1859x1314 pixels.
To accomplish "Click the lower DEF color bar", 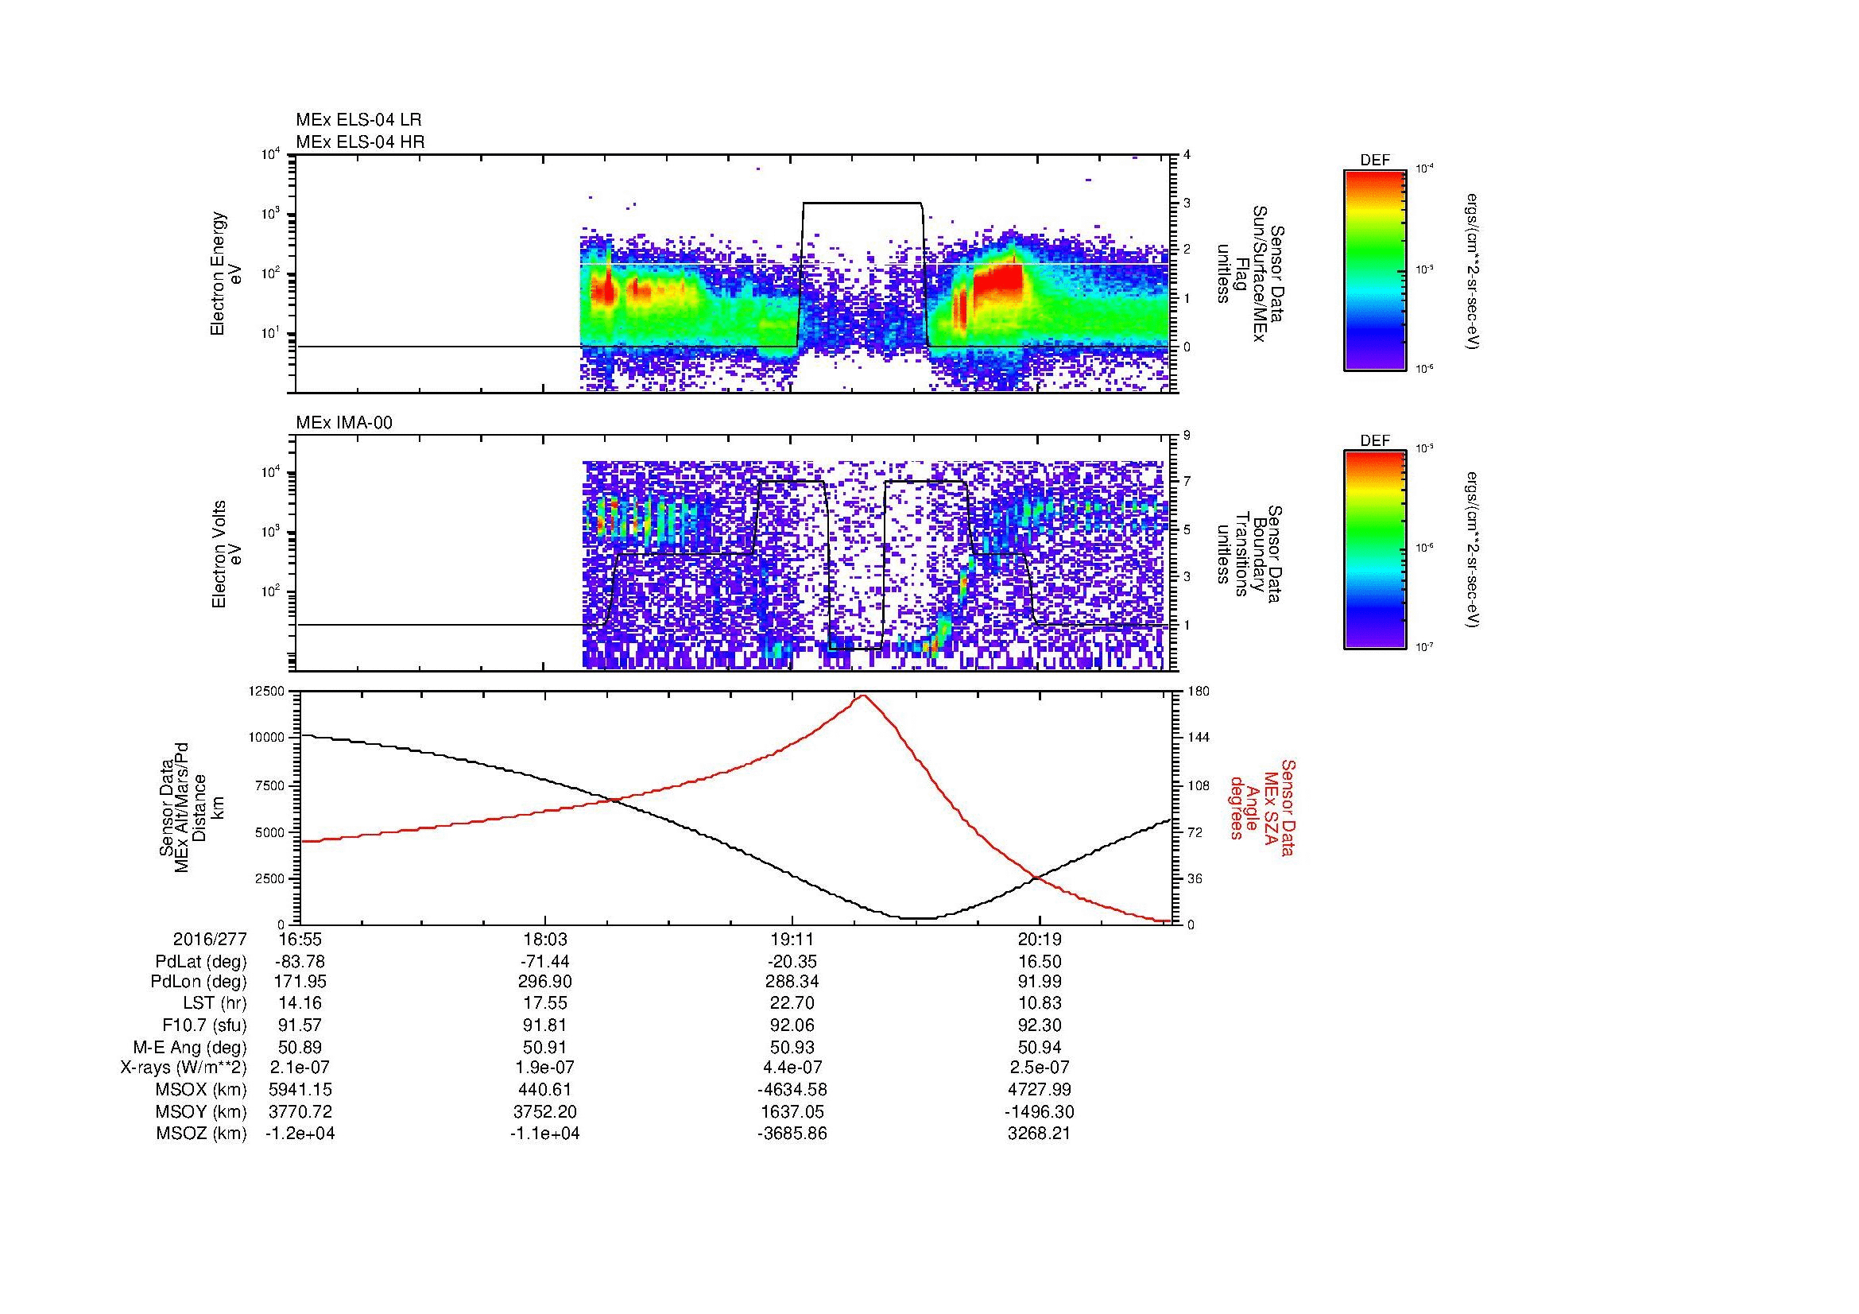I will pos(1375,550).
